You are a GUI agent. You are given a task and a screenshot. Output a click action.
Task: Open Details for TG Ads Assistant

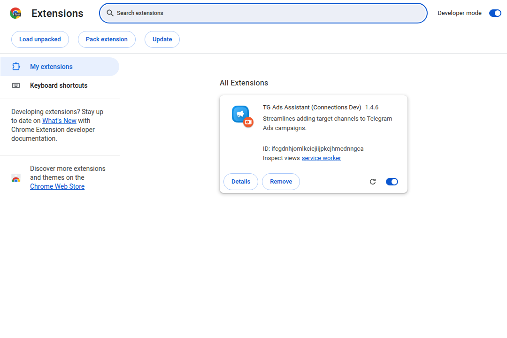[241, 182]
